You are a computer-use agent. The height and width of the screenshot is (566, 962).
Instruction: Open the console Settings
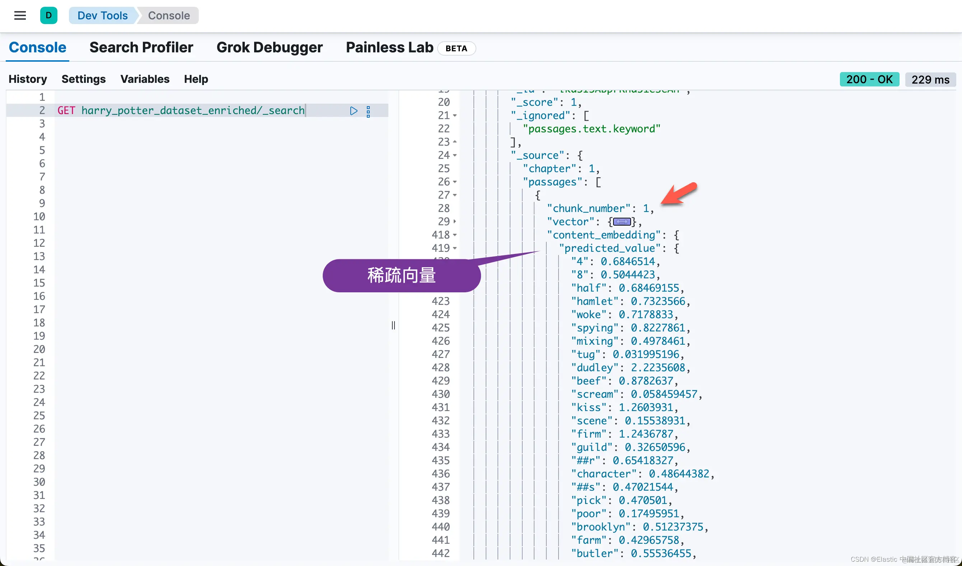pos(83,79)
